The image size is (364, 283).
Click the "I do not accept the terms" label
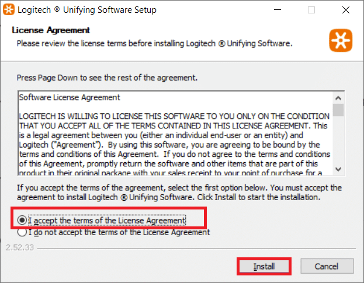119,232
